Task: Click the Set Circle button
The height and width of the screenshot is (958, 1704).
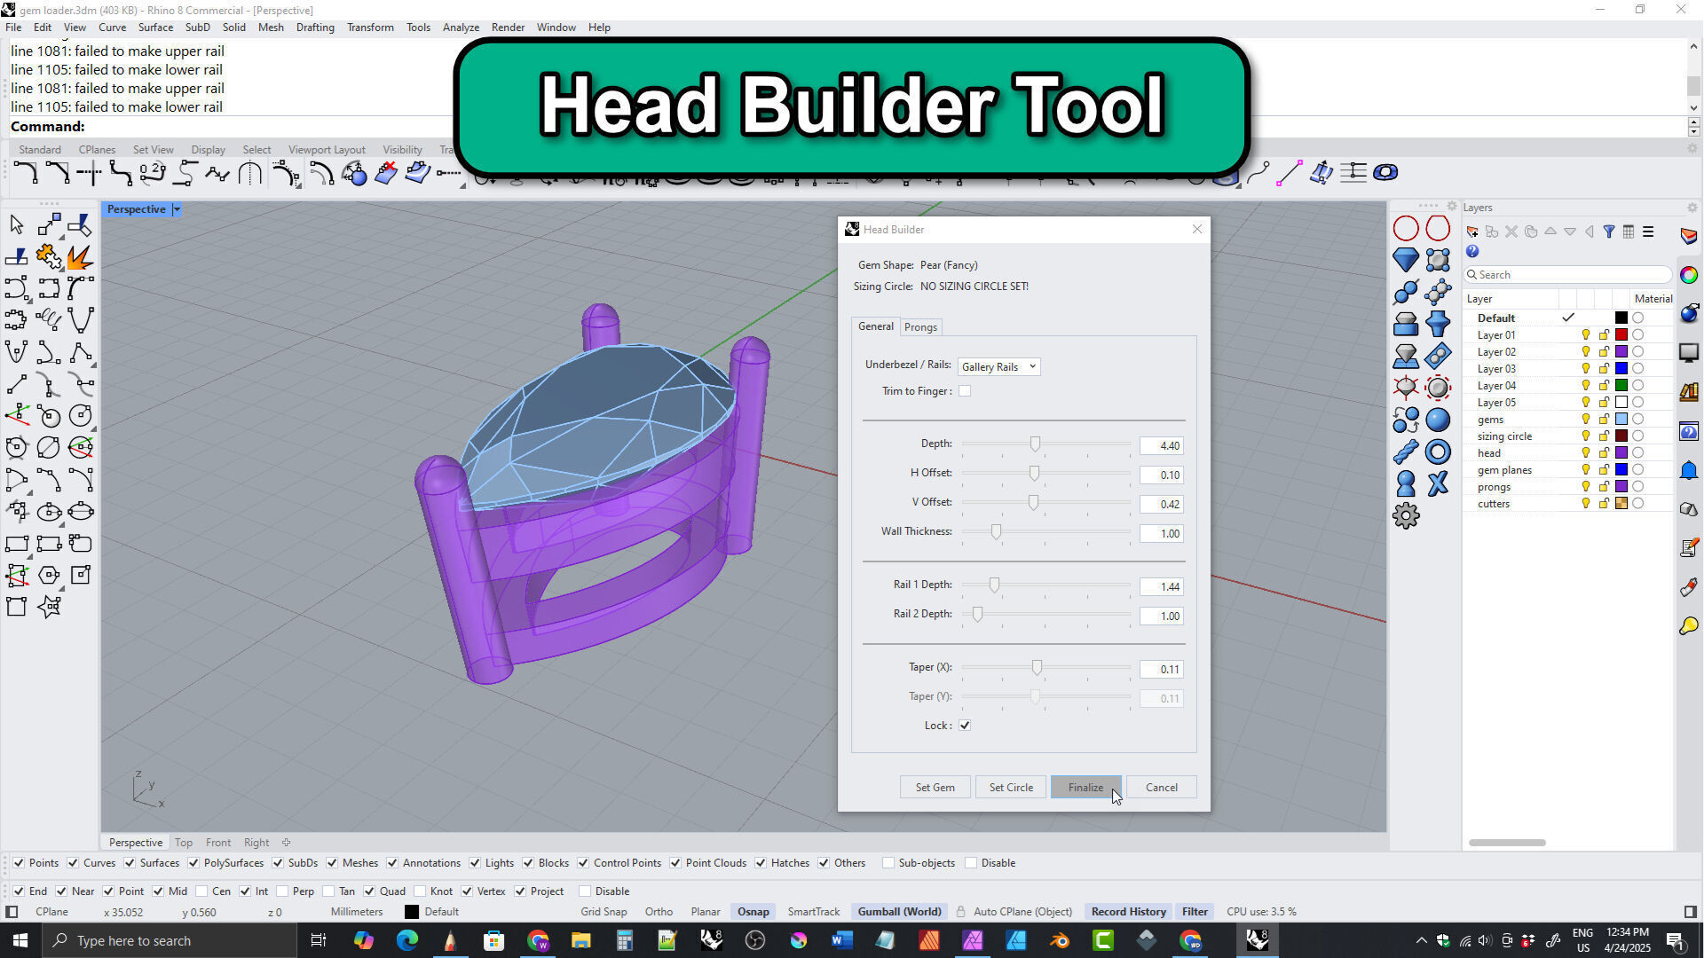Action: tap(1011, 788)
